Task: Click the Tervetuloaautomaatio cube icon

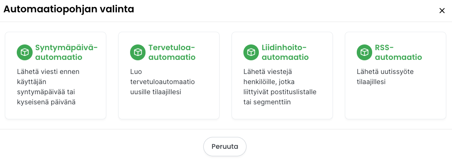Action: 138,52
